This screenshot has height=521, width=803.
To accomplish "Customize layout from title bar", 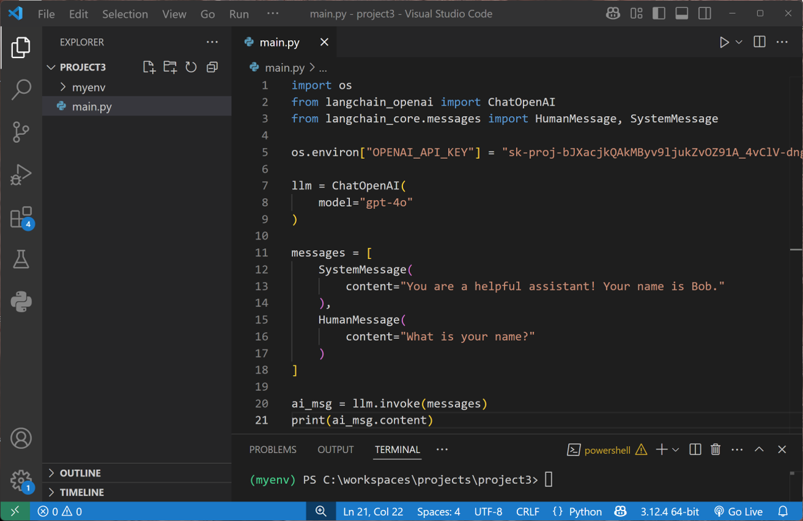I will click(636, 14).
